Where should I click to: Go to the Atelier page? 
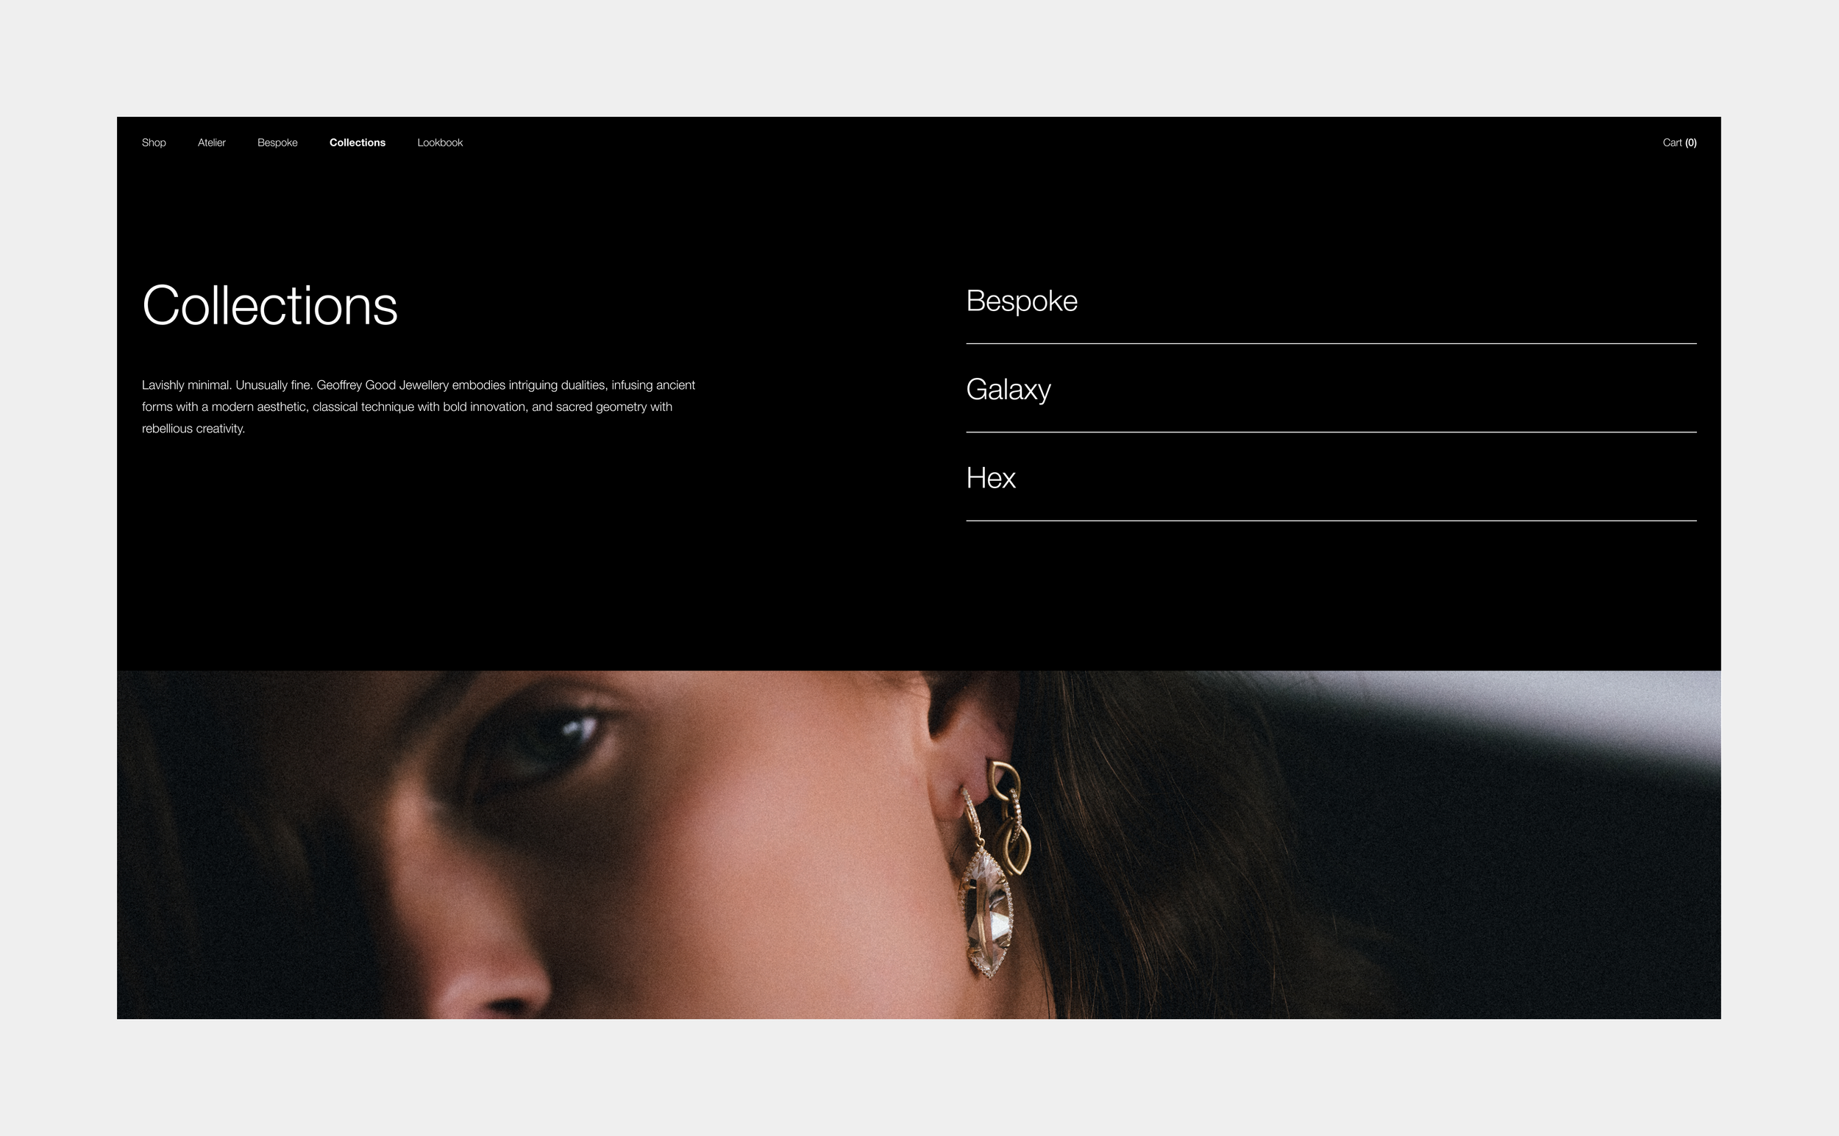tap(211, 143)
